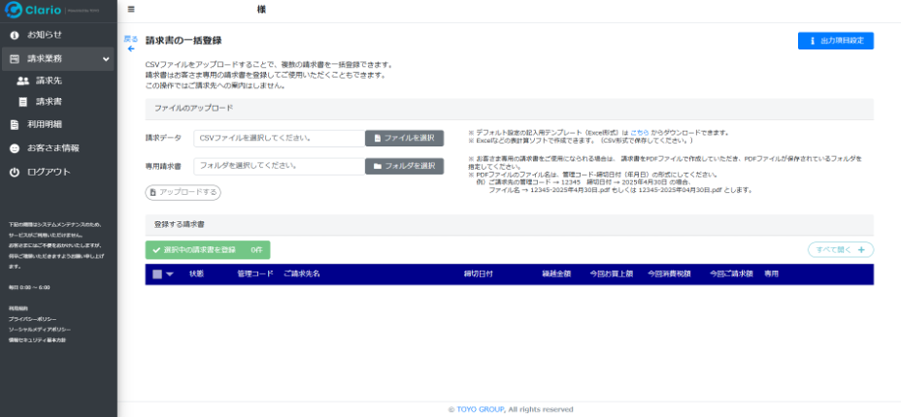901x417 pixels.
Task: Click 選択中の請求書を登録 green button
Action: [208, 250]
